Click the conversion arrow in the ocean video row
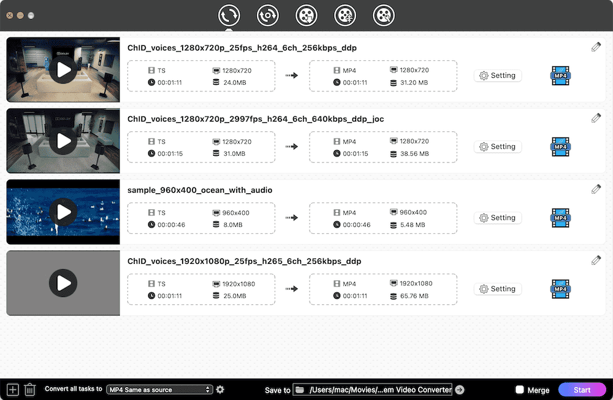 tap(292, 218)
